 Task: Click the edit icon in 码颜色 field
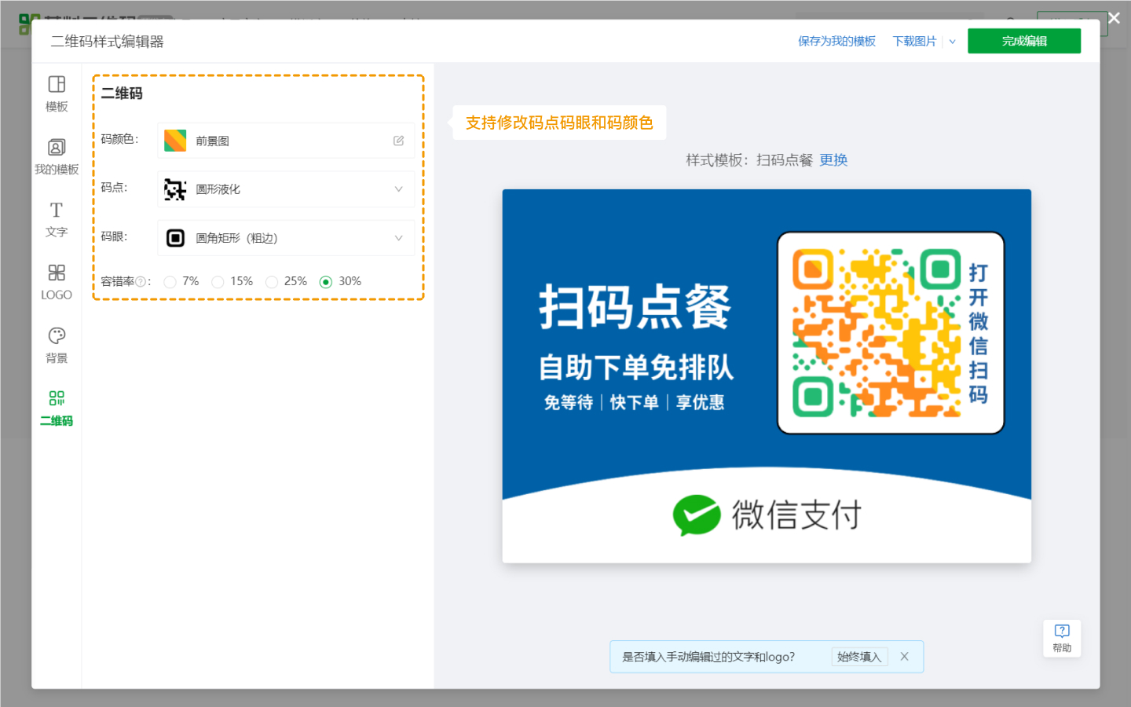(x=398, y=141)
